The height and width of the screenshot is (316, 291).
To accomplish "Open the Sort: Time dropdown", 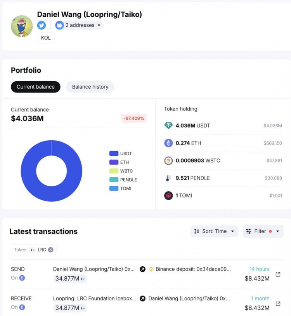I will point(215,231).
